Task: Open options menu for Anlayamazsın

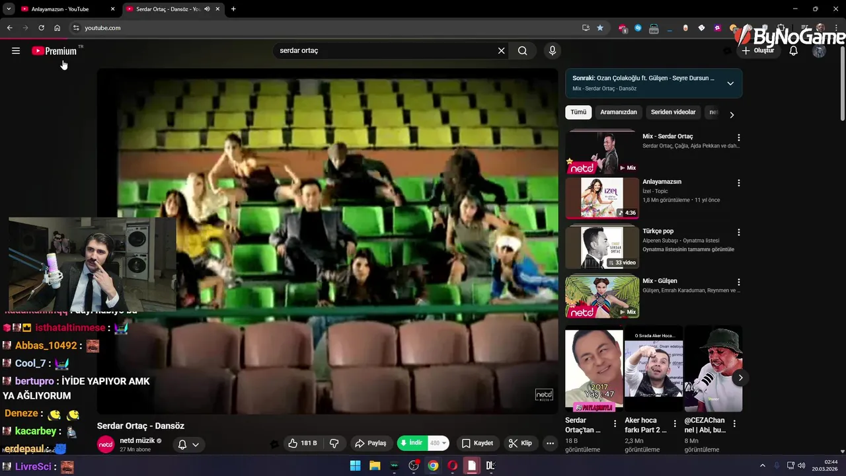Action: [739, 183]
